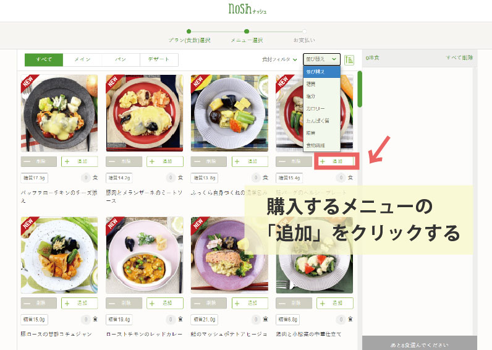
Task: Select 糖質 in the sort list
Action: tap(321, 84)
